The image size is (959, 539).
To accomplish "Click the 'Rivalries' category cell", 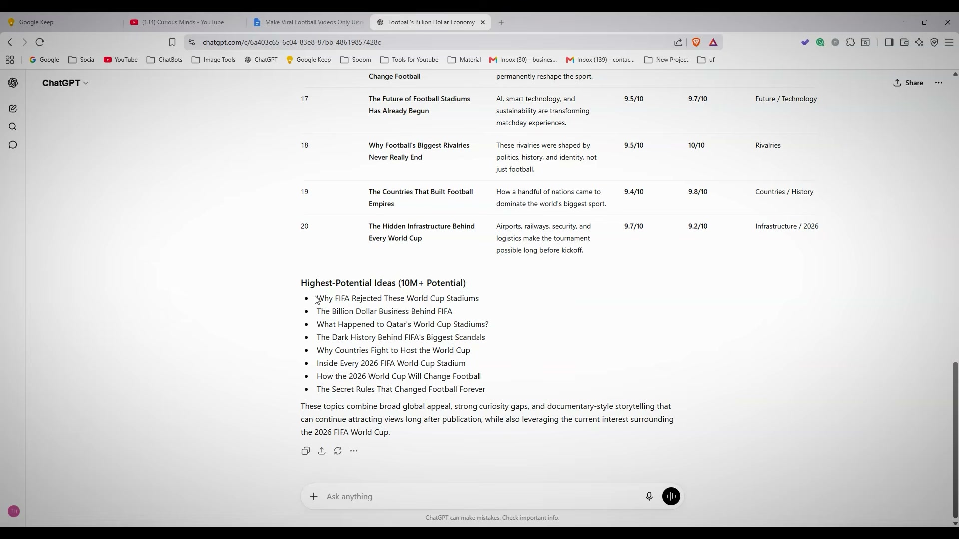I will click(768, 145).
